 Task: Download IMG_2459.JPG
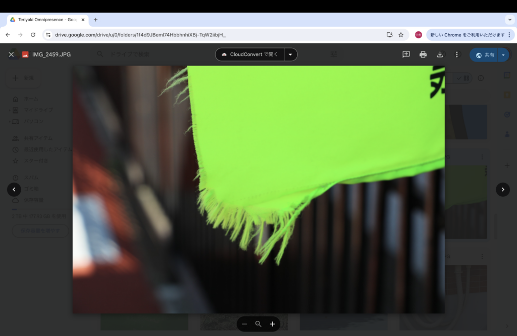(x=440, y=54)
